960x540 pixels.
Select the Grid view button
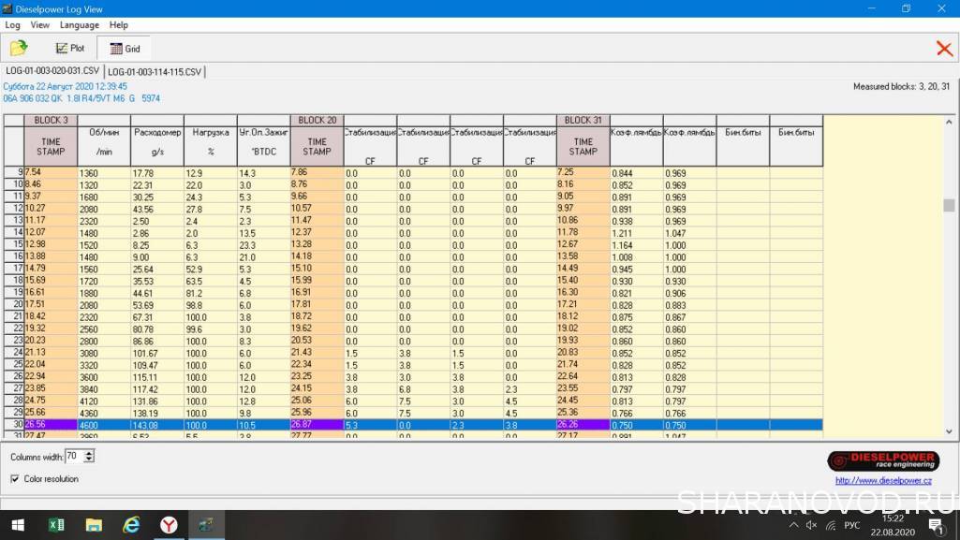[124, 48]
